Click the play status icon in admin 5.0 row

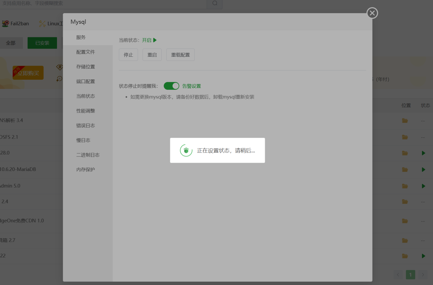click(x=424, y=186)
